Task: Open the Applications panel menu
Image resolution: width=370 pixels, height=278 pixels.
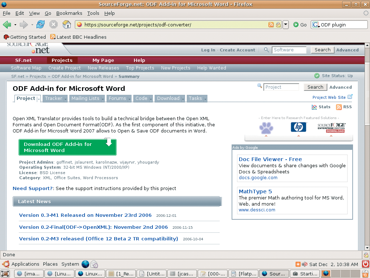Action: pyautogui.click(x=25, y=264)
